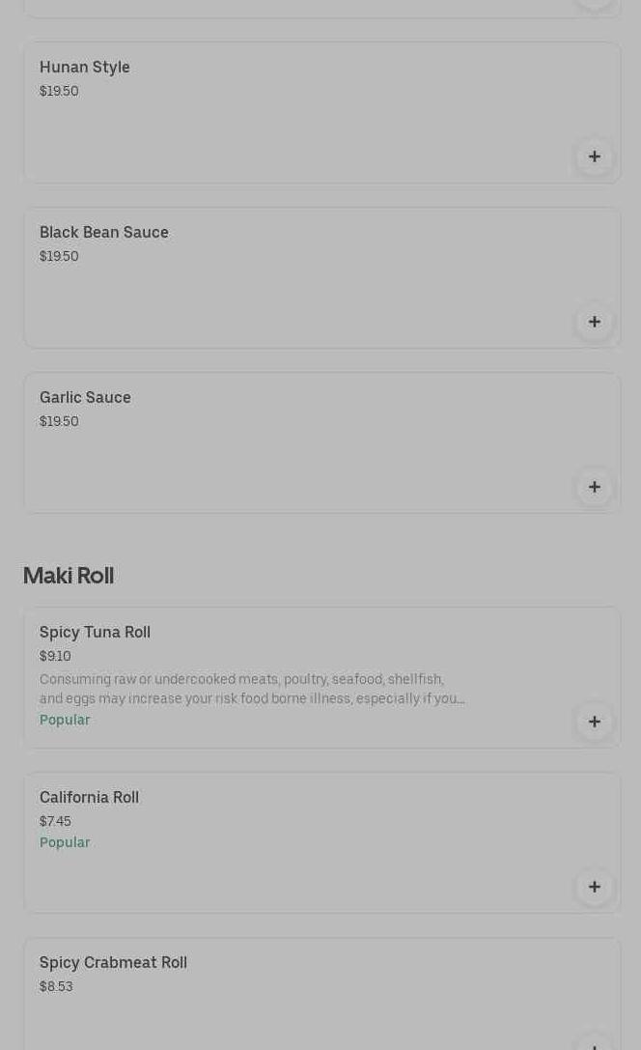Click the Popular tag under California Roll
The height and width of the screenshot is (1050, 641).
click(65, 842)
